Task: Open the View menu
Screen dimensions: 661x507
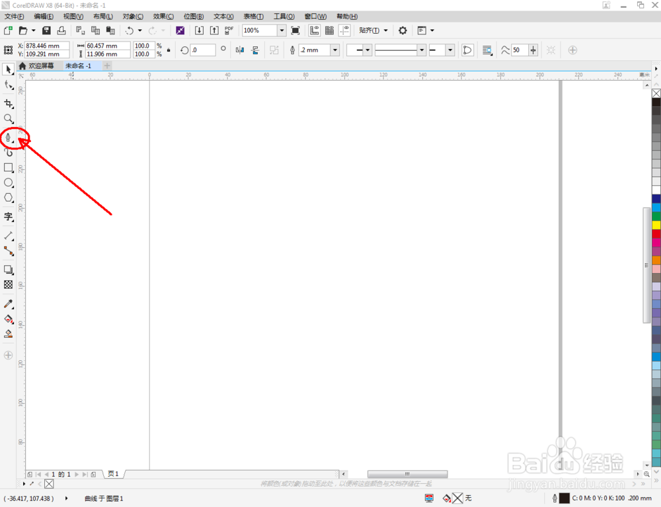Action: 73,17
